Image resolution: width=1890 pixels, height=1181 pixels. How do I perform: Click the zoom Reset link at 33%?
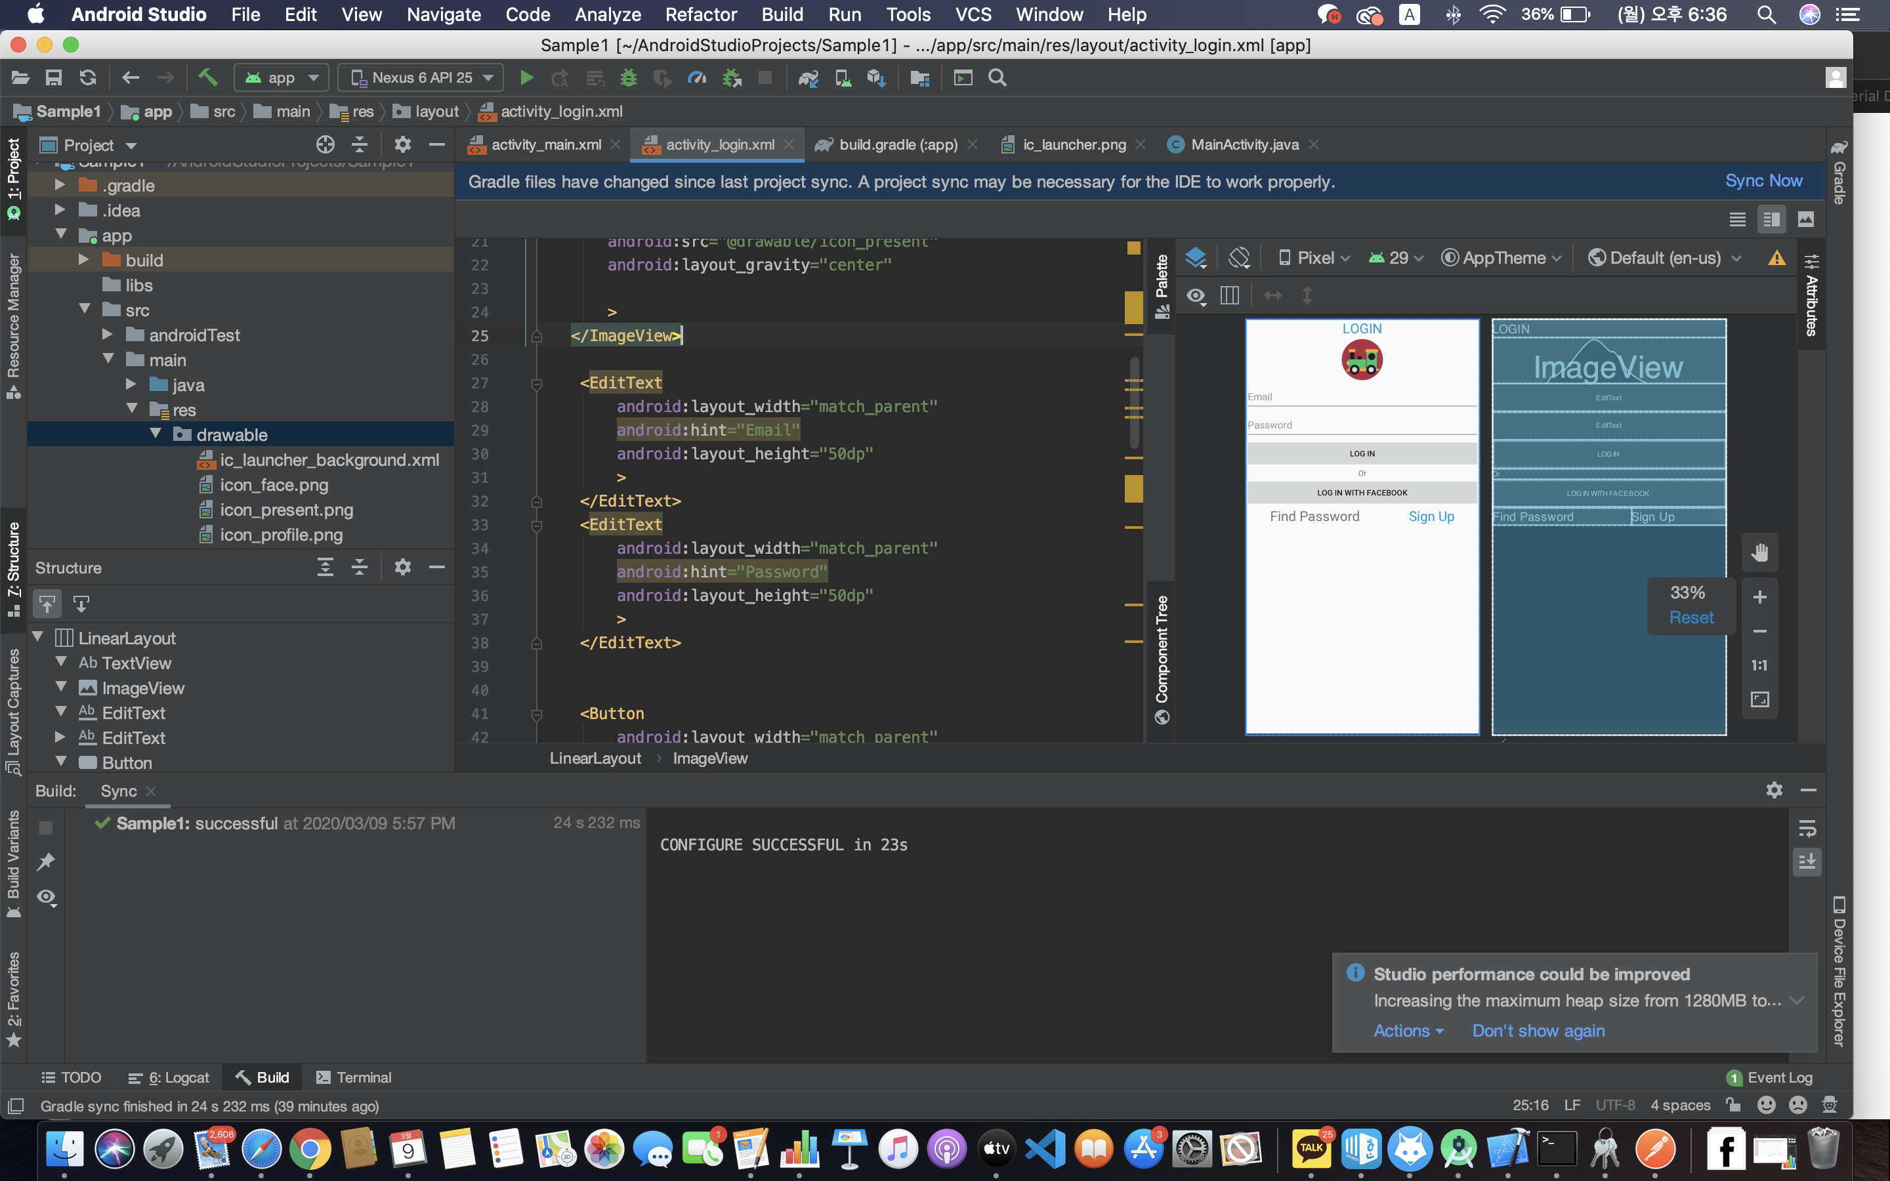(x=1691, y=617)
